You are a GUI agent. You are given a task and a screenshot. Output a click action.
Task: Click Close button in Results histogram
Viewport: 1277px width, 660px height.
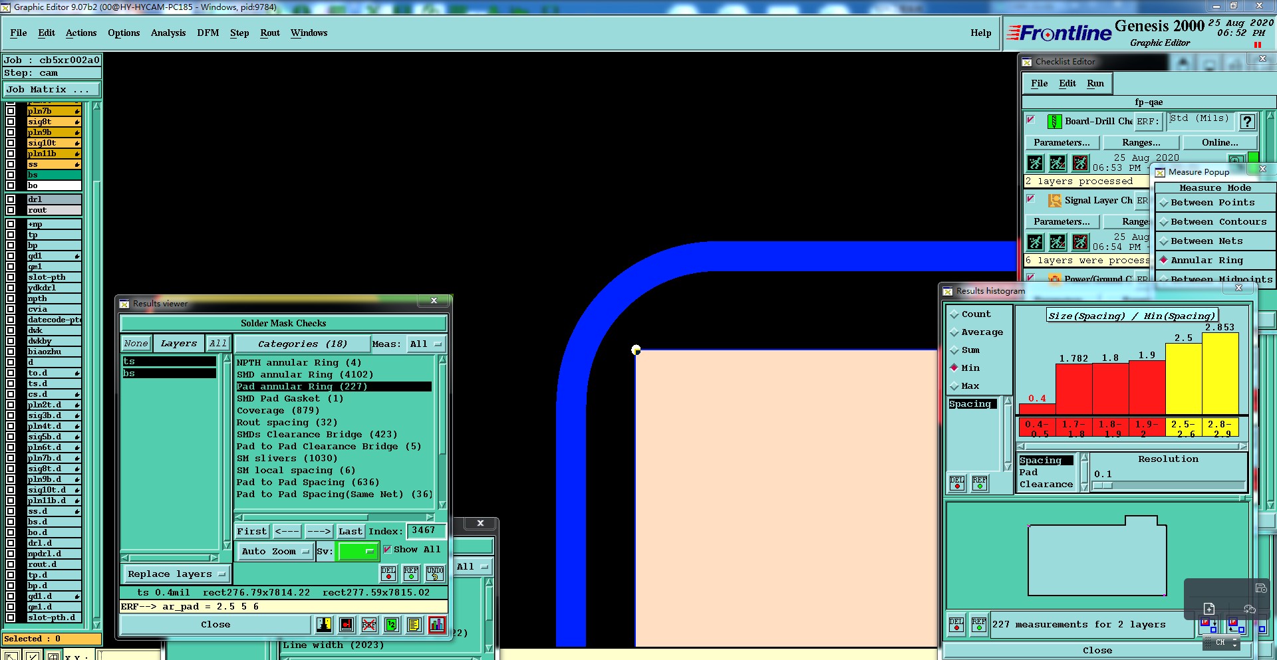[x=1097, y=650]
